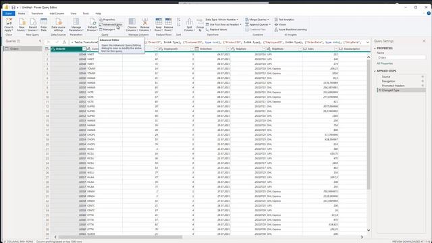The width and height of the screenshot is (432, 243).
Task: Switch to the Home tab
Action: point(22,13)
